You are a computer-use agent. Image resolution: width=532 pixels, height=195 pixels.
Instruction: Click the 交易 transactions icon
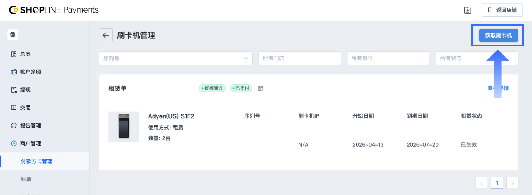(x=14, y=108)
